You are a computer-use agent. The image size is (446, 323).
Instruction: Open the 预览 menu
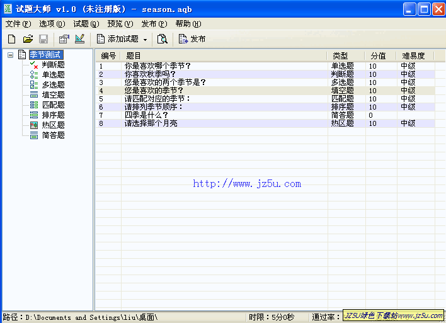click(x=120, y=24)
